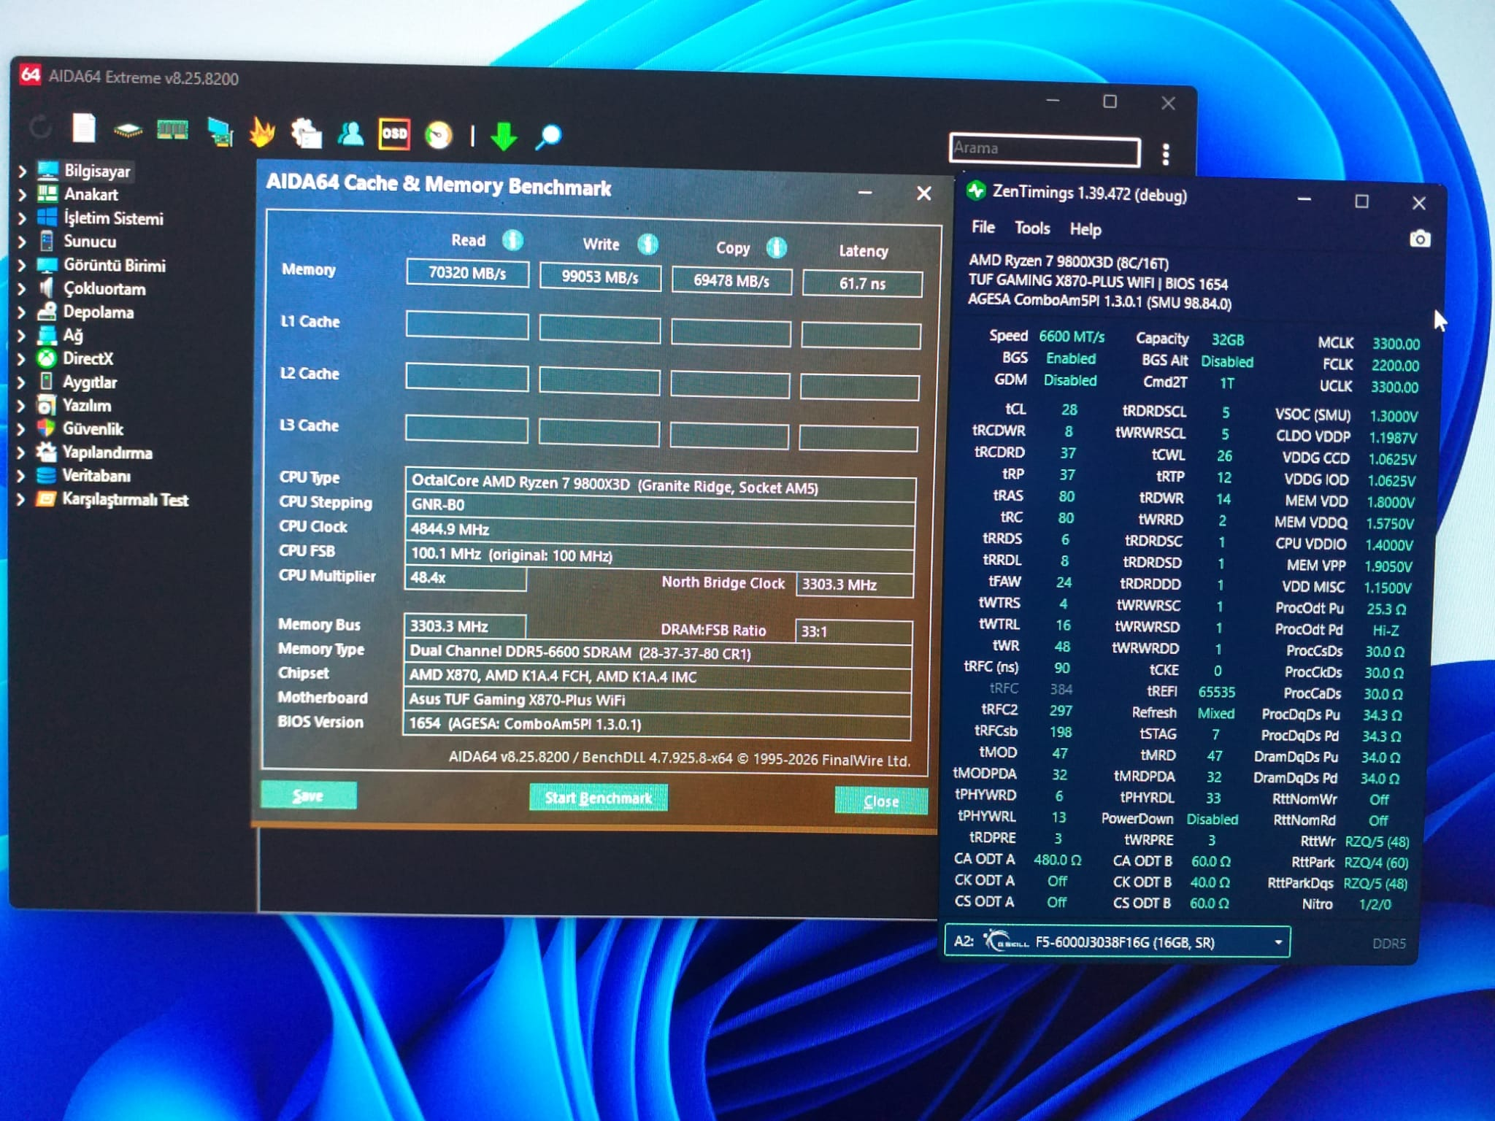Click the Write info icon
This screenshot has width=1495, height=1121.
pos(647,244)
